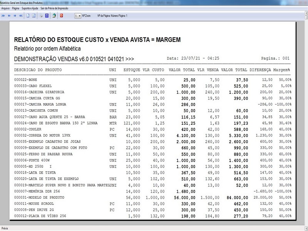This screenshot has width=308, height=231.
Task: Select the two-page layout view icon
Action: tap(33, 16)
